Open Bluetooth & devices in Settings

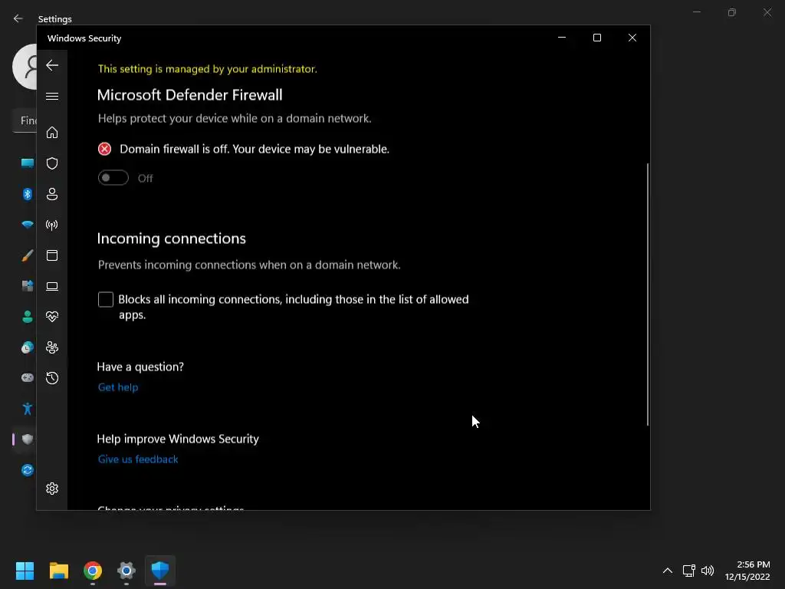[x=27, y=194]
